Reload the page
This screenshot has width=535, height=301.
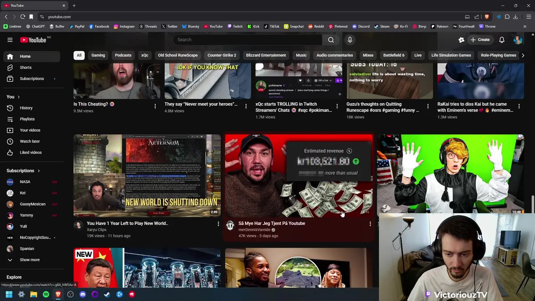tap(23, 17)
